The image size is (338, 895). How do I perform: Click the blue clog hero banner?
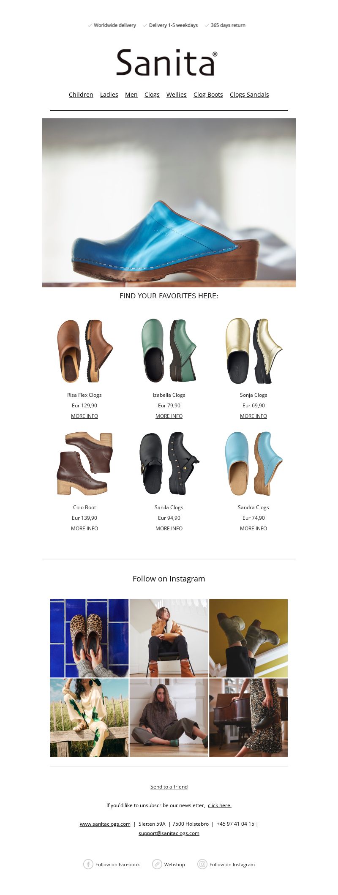[x=169, y=203]
